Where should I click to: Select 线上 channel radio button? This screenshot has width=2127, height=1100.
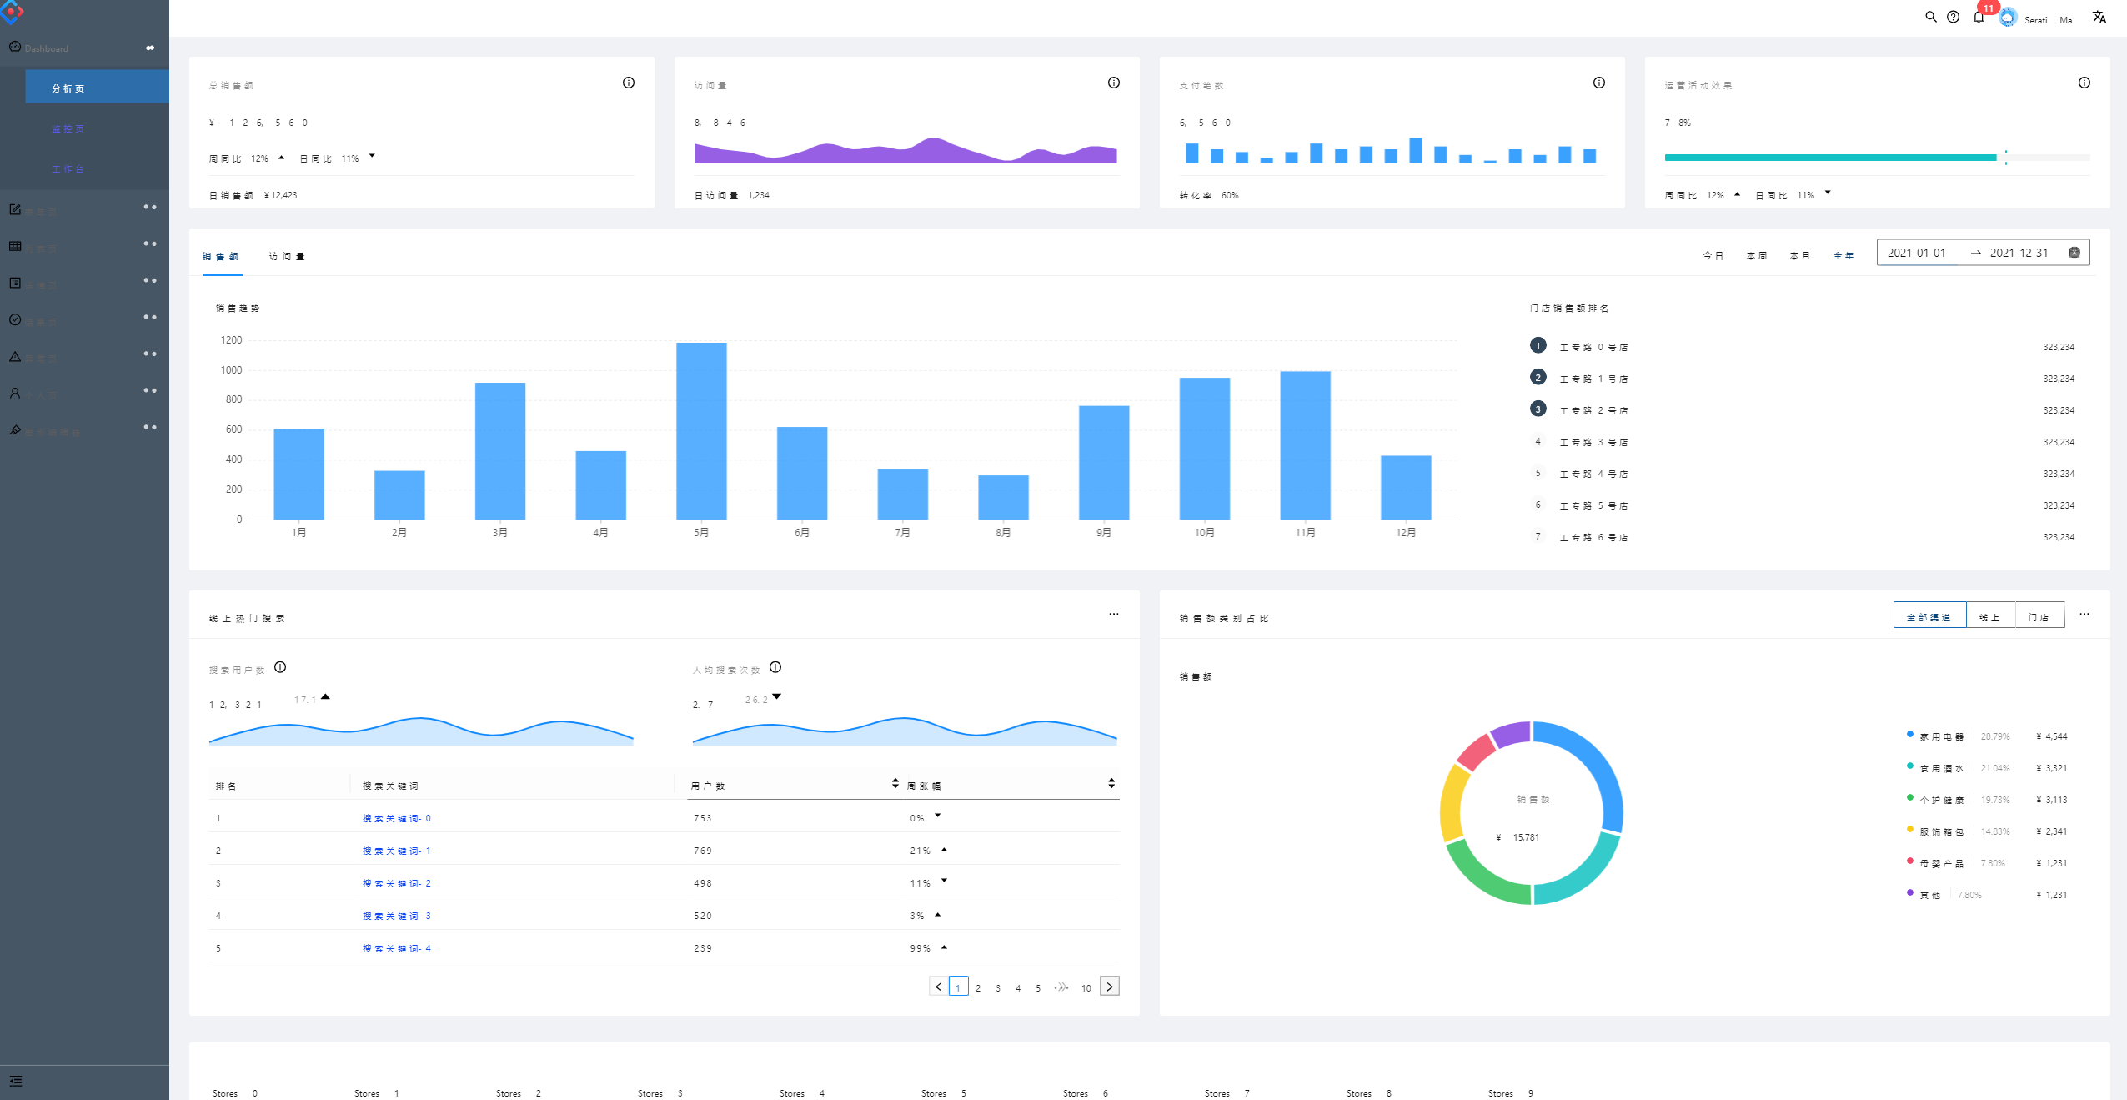(1989, 616)
